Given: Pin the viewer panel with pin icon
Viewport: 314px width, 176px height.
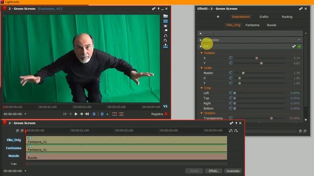Looking at the screenshot, I should coord(158,9).
